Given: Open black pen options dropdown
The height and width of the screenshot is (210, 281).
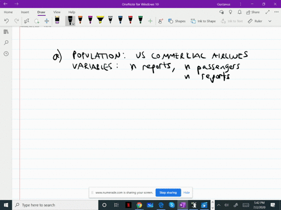Looking at the screenshot, I should [x=73, y=24].
